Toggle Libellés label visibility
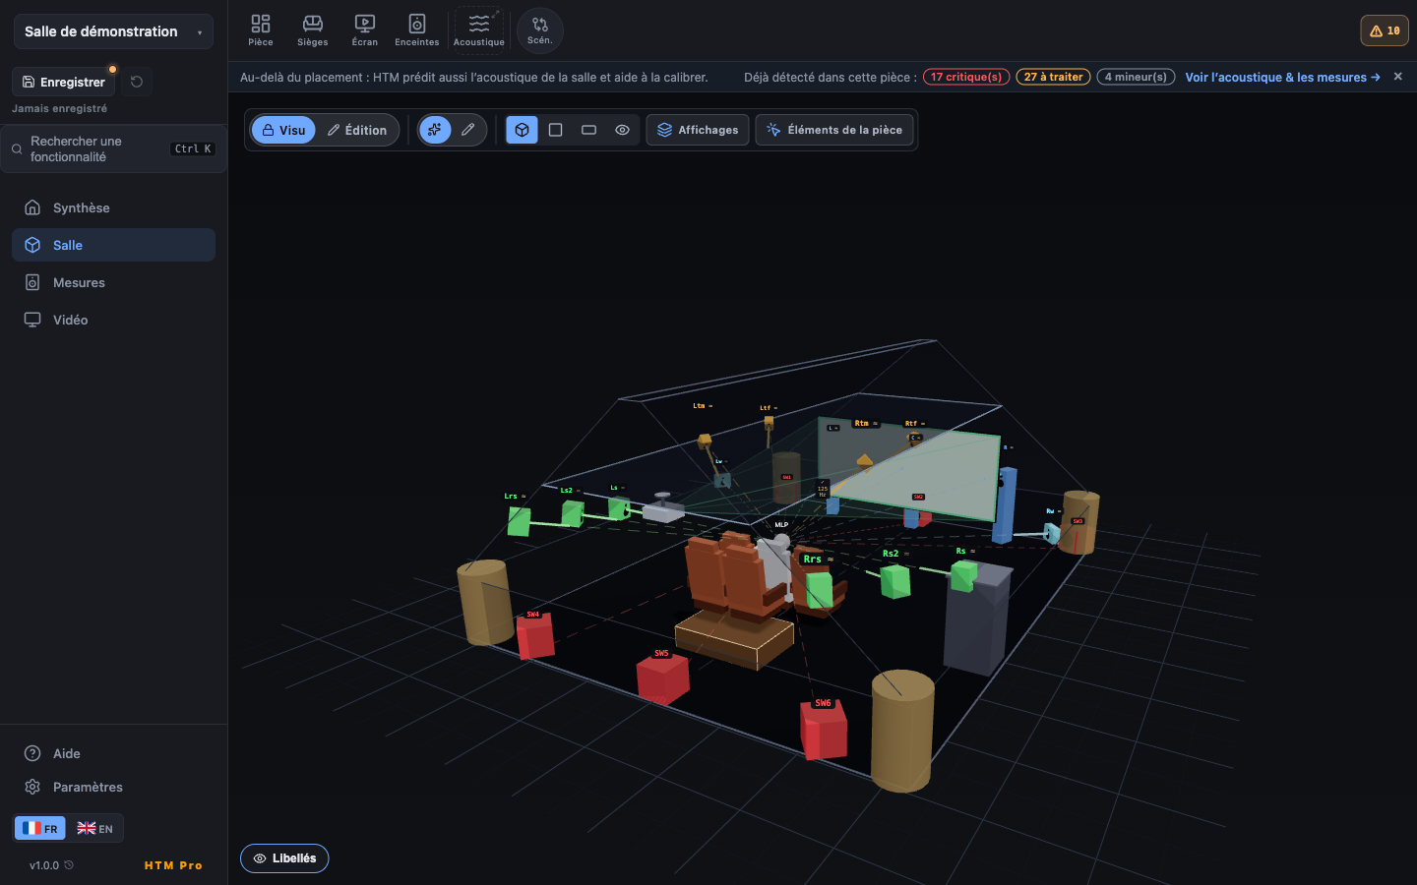 point(284,858)
